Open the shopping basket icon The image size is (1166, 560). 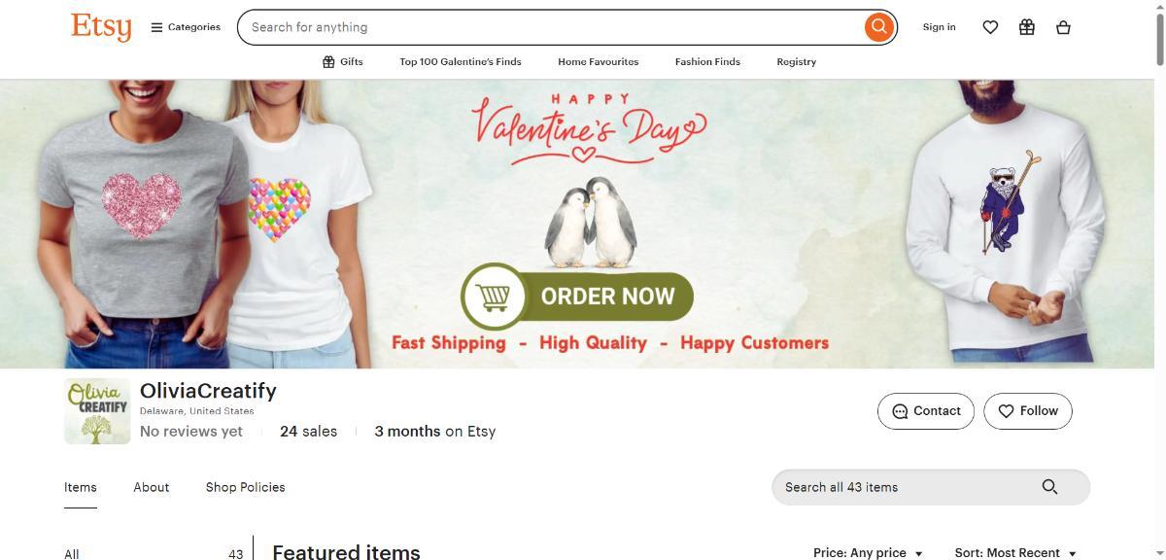coord(1063,27)
